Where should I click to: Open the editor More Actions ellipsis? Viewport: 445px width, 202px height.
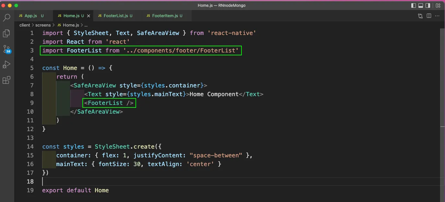click(437, 16)
